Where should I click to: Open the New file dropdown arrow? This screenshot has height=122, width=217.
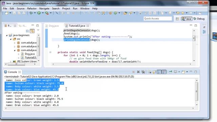[x=10, y=13]
